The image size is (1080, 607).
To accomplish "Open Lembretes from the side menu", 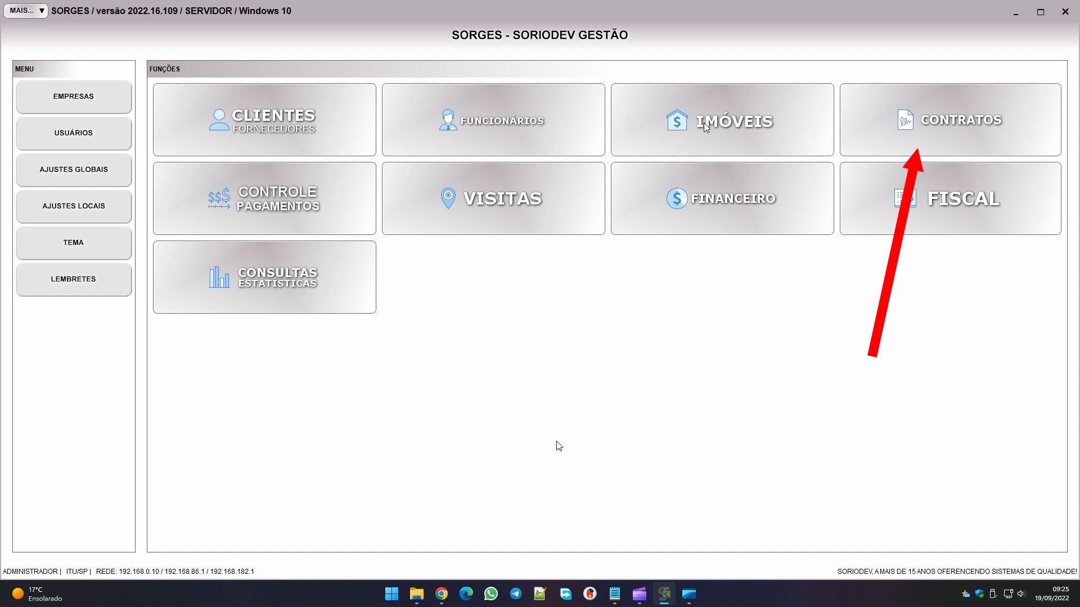I will coord(74,279).
